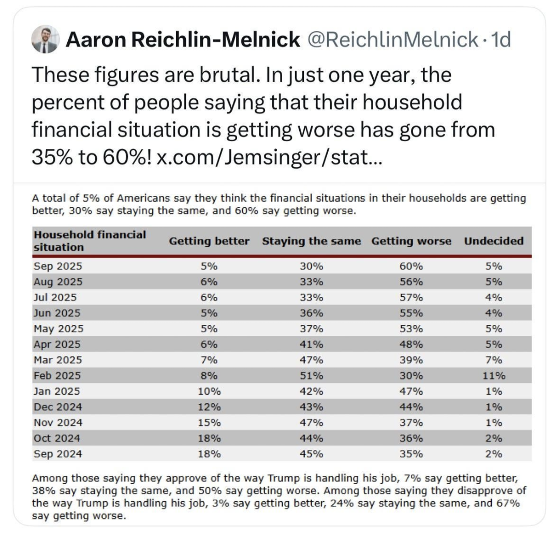Screen dimensions: 559x540
Task: Open the Aaron Reichlin-Melnick display name
Action: pyautogui.click(x=183, y=40)
